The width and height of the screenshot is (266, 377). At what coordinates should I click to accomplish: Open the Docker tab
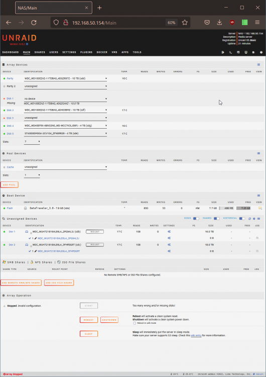[x=102, y=52]
